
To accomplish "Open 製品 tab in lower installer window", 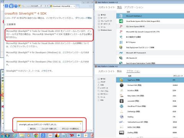I will pyautogui.click(x=119, y=71).
